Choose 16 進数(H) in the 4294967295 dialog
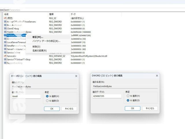The image size is (185, 139). click(128, 96)
